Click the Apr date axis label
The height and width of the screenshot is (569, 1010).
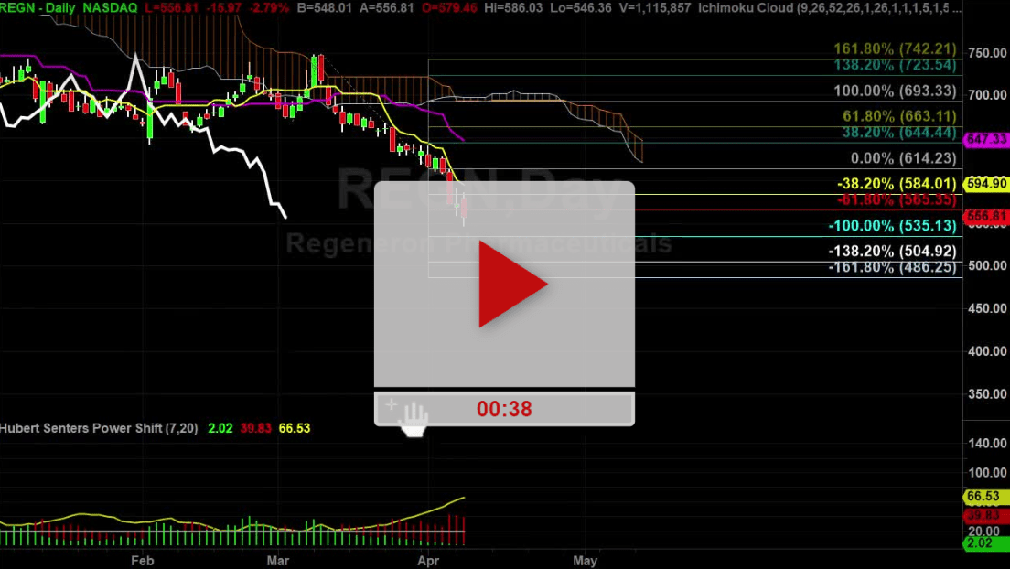(x=428, y=561)
